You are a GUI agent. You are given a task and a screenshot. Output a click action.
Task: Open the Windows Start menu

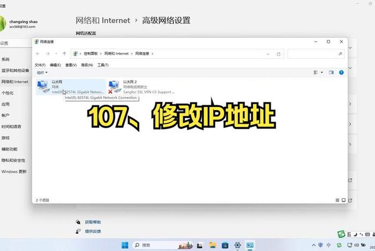(x=125, y=245)
